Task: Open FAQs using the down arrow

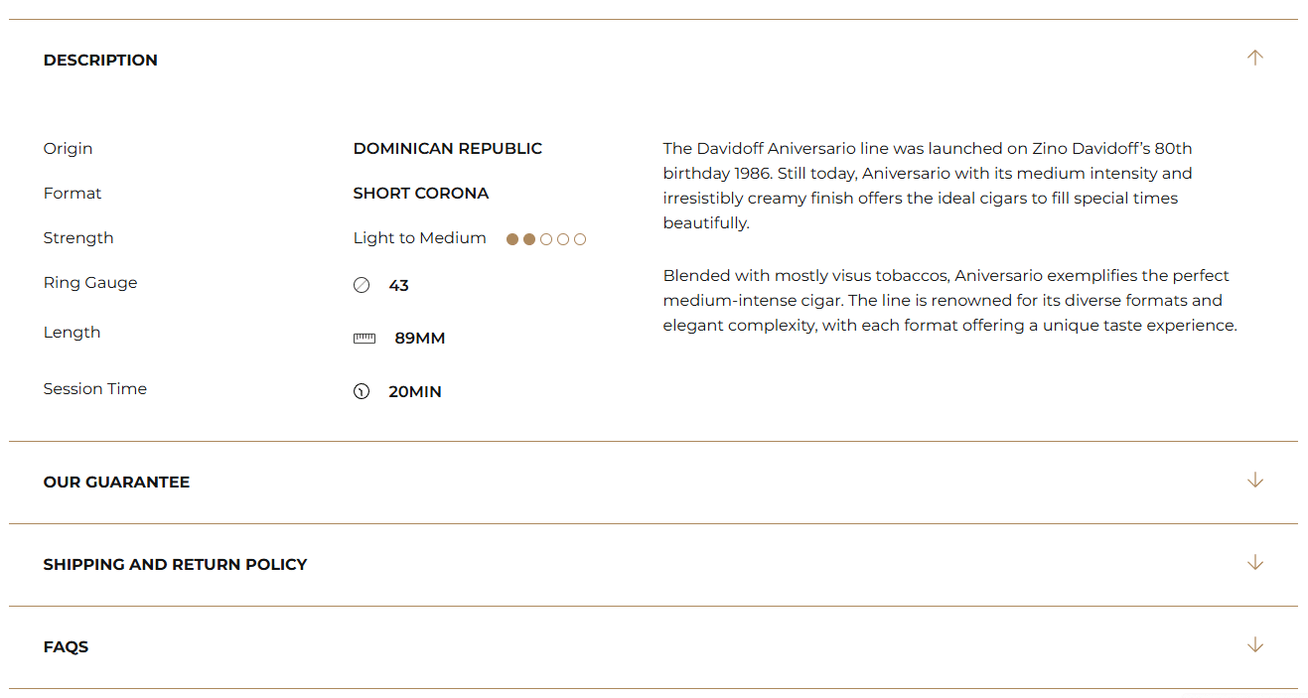Action: click(1255, 645)
